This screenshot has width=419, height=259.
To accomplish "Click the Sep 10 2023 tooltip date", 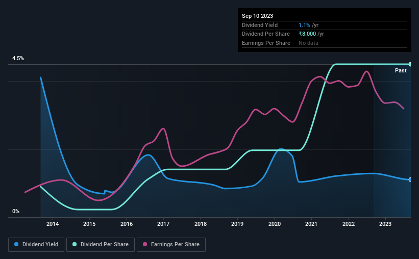I will (257, 16).
